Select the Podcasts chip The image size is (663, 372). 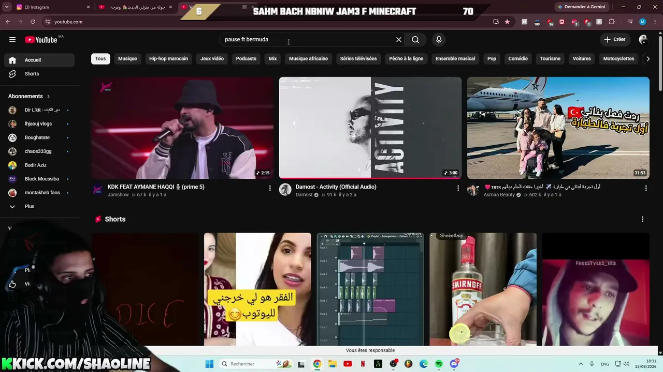pos(246,58)
